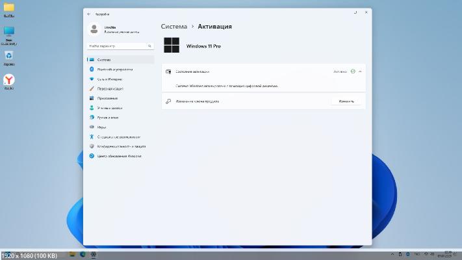Screen dimensions: 462x260
Task: Click the Состояние активации row label
Action: (x=192, y=71)
